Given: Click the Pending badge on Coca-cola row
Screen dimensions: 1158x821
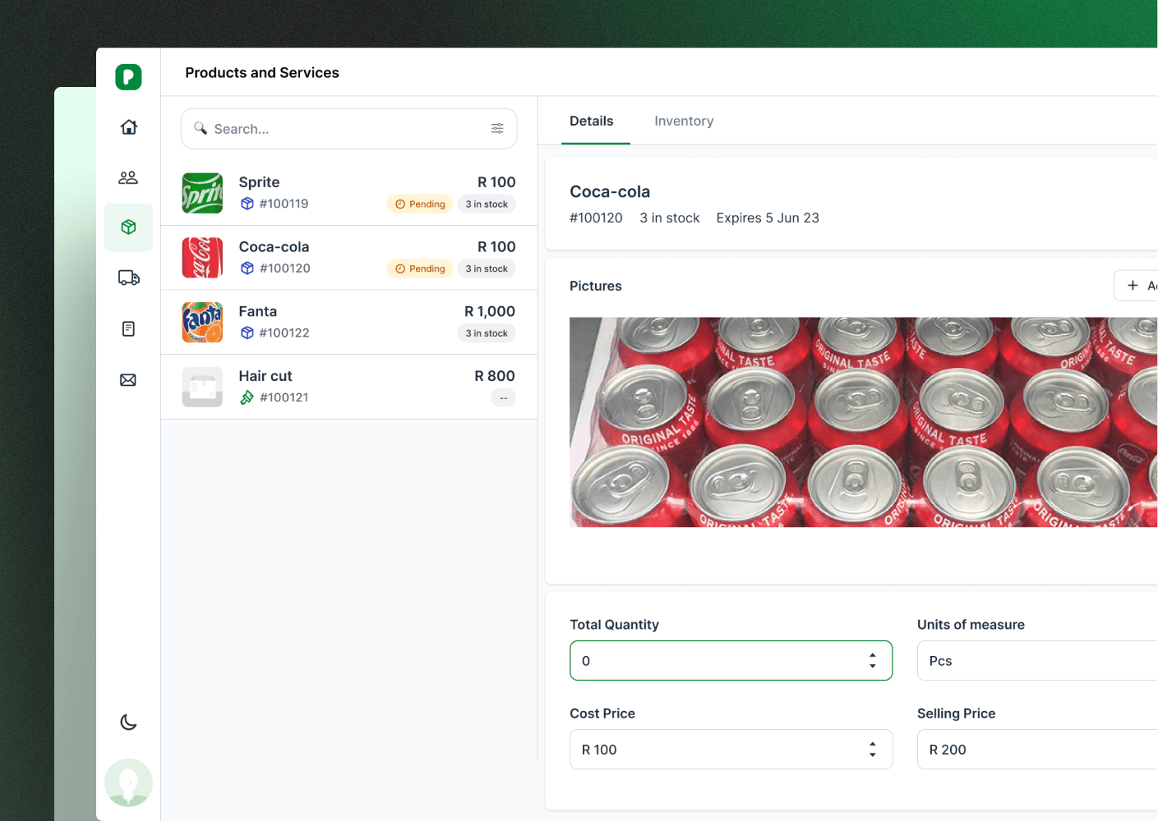Looking at the screenshot, I should point(420,268).
